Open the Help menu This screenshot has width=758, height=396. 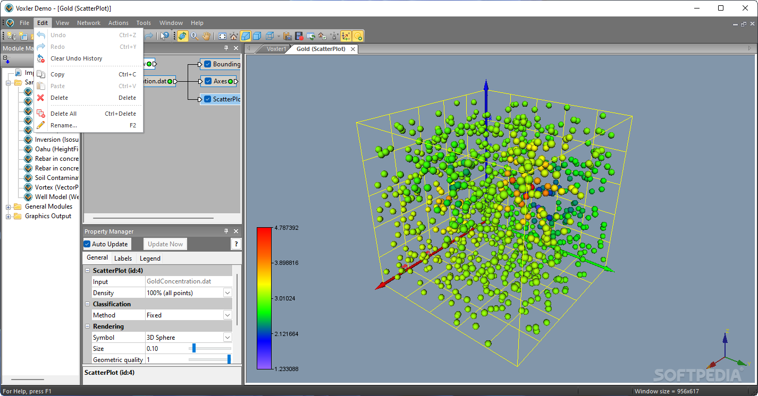pyautogui.click(x=197, y=23)
